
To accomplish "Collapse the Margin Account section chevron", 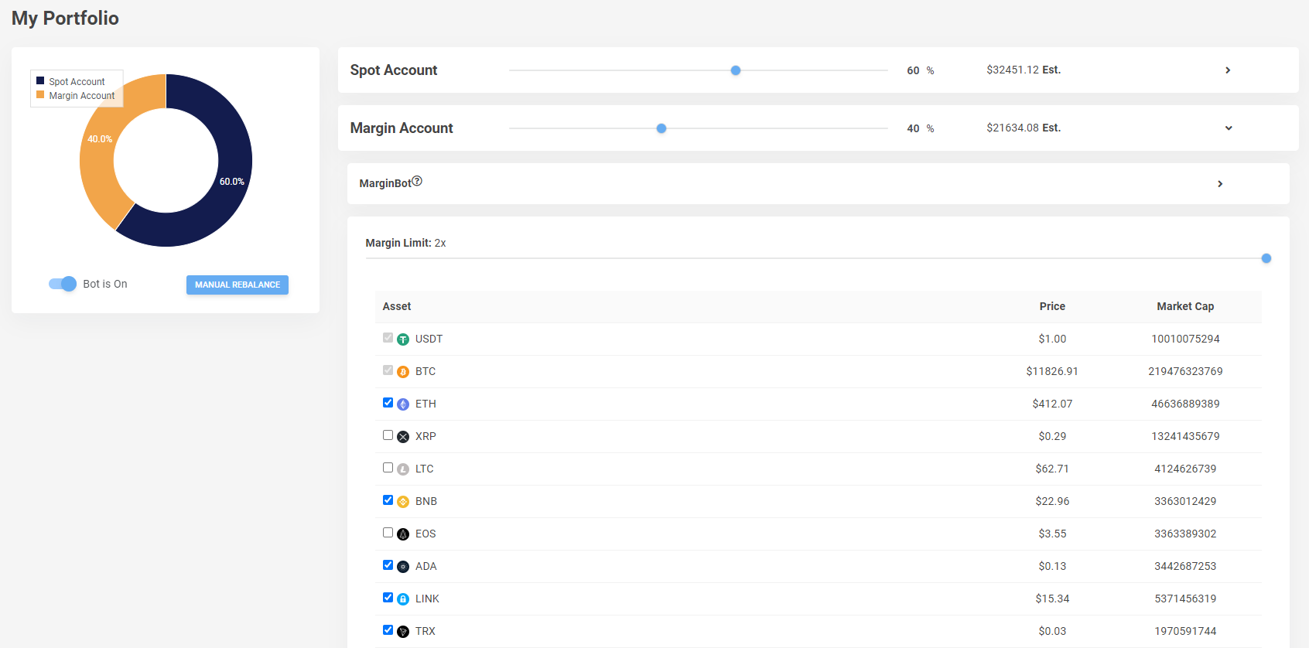I will point(1229,128).
